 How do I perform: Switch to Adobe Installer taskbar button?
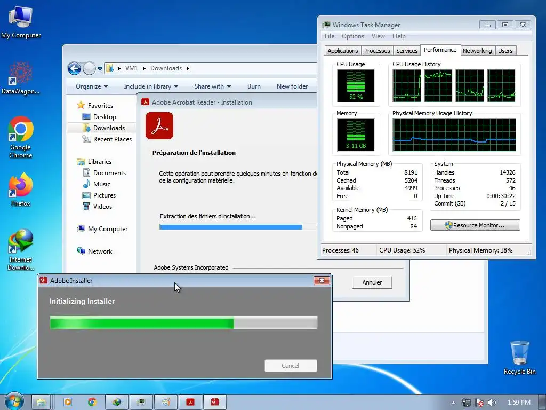tap(215, 403)
